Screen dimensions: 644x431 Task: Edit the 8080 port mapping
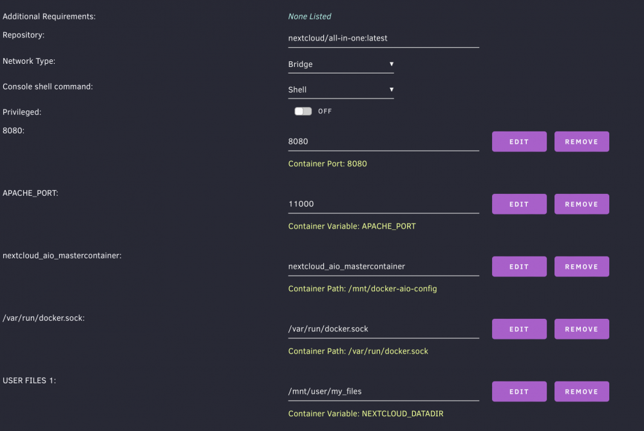pyautogui.click(x=519, y=142)
